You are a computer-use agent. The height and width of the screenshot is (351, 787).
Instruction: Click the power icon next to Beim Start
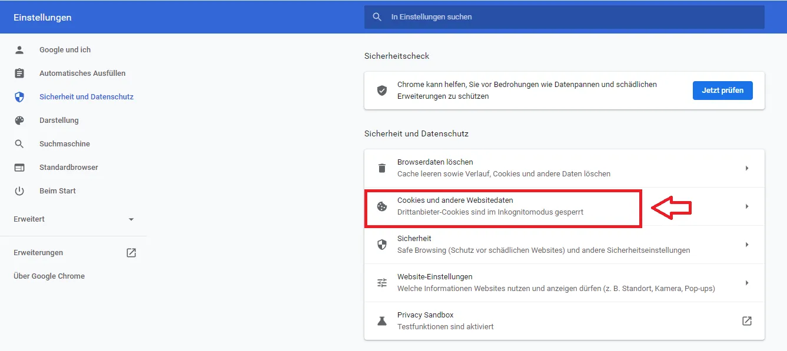(19, 191)
